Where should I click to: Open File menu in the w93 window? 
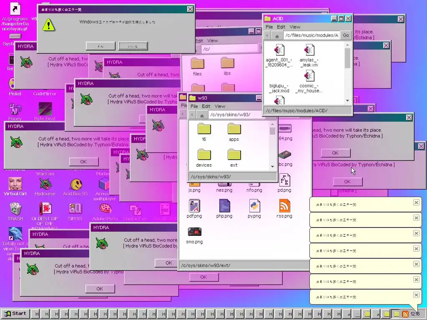[x=194, y=106]
